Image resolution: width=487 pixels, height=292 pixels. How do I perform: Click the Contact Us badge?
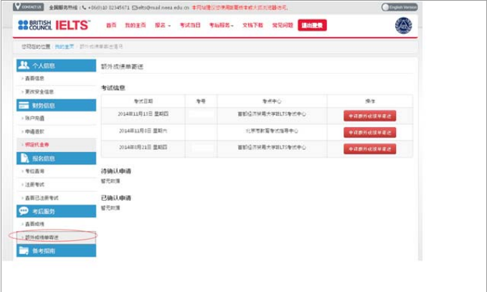click(x=28, y=6)
